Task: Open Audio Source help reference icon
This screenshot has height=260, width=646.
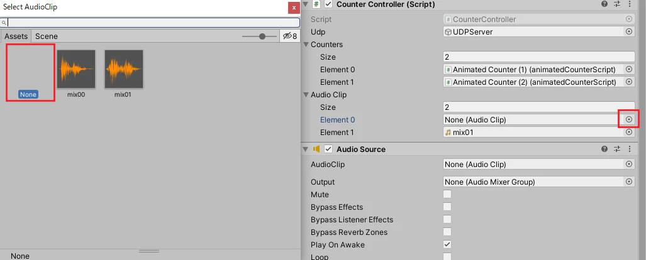Action: 604,149
